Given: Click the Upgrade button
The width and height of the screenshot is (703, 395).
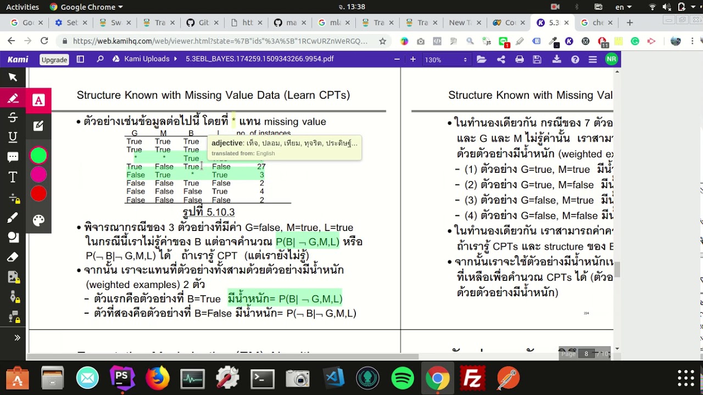Looking at the screenshot, I should click(x=54, y=59).
